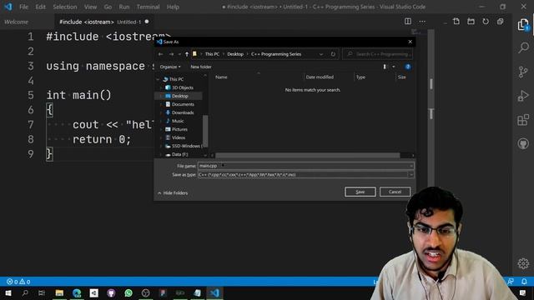Select Videos in navigation tree
The width and height of the screenshot is (534, 300).
[179, 137]
